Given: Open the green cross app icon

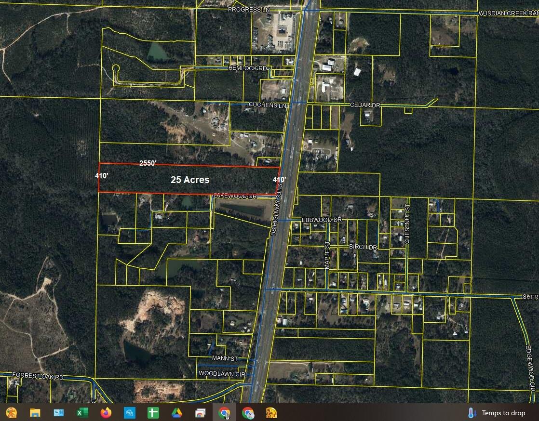Looking at the screenshot, I should click(153, 412).
